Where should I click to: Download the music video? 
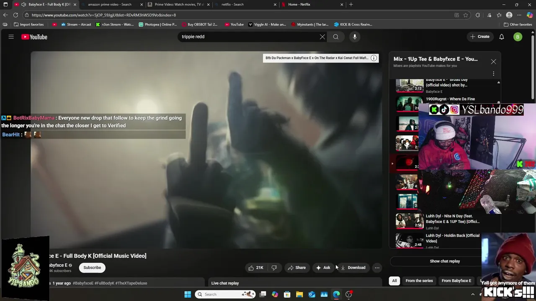point(353,268)
